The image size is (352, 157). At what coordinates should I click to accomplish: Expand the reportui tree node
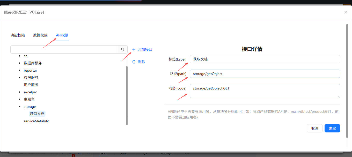click(x=20, y=70)
